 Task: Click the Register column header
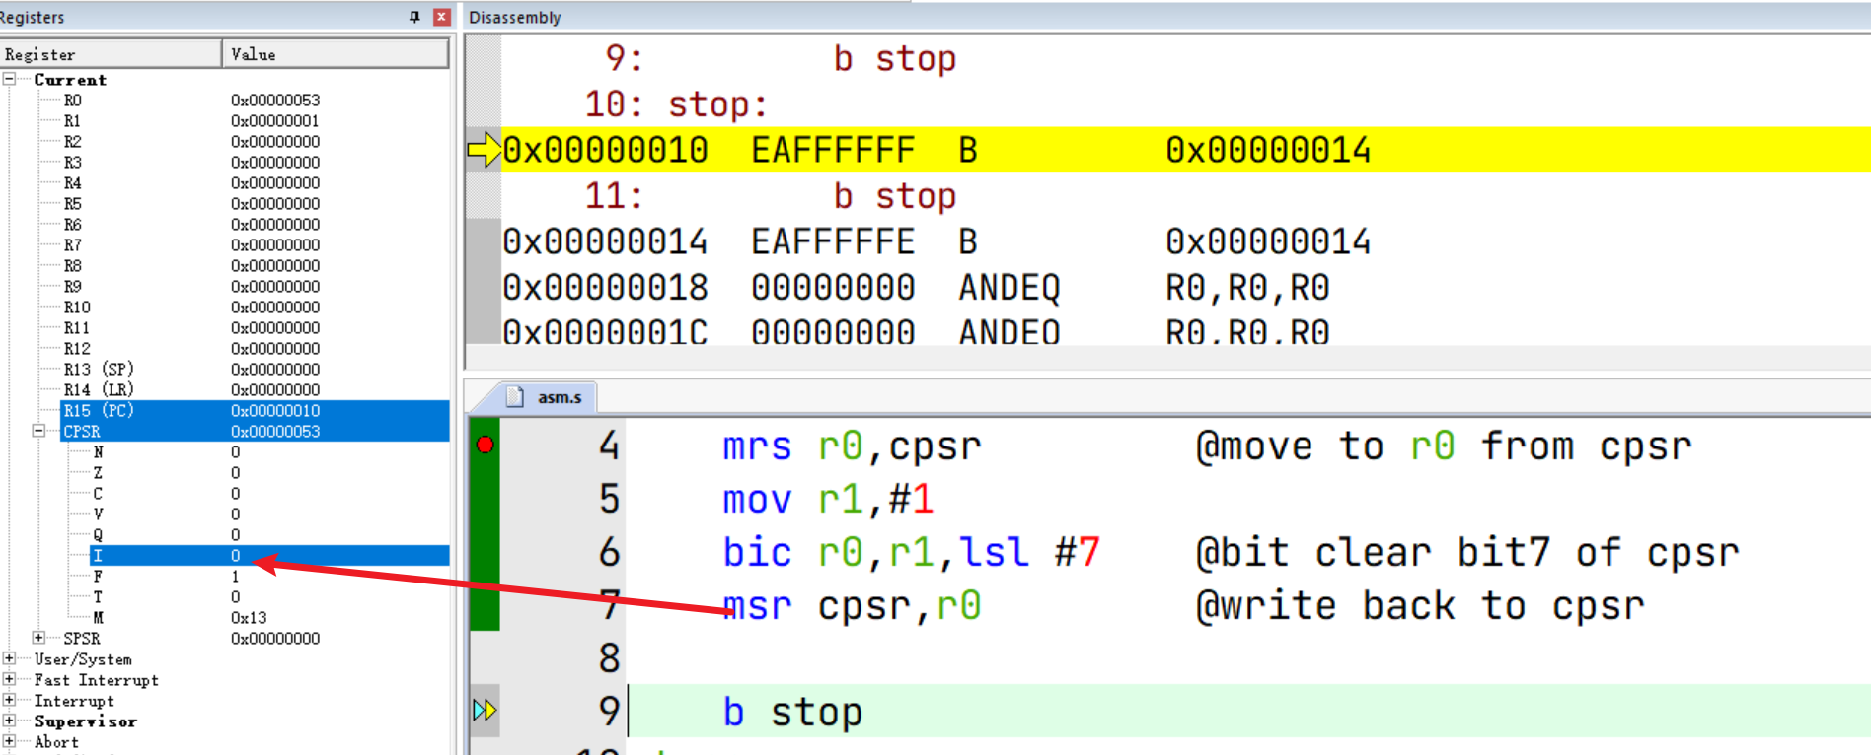pyautogui.click(x=111, y=54)
